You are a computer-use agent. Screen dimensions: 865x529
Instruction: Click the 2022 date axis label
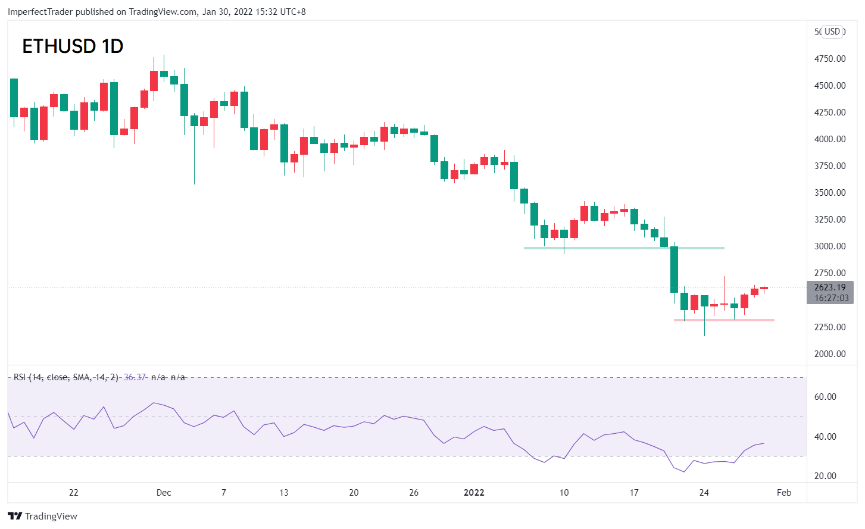click(474, 493)
